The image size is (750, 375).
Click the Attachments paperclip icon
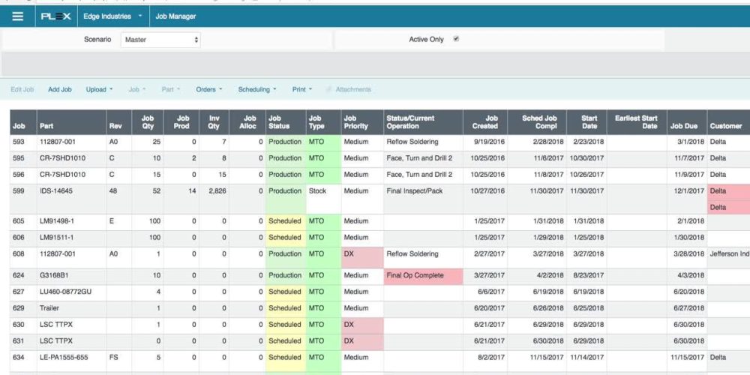coord(328,89)
